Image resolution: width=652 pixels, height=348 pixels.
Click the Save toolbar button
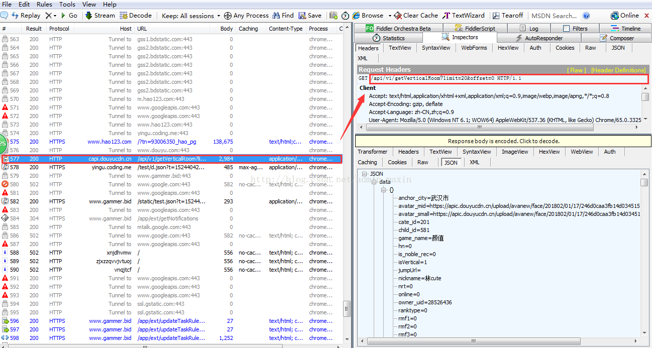[310, 16]
